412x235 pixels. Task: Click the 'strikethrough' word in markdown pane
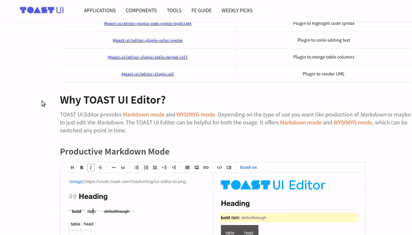[x=117, y=211]
